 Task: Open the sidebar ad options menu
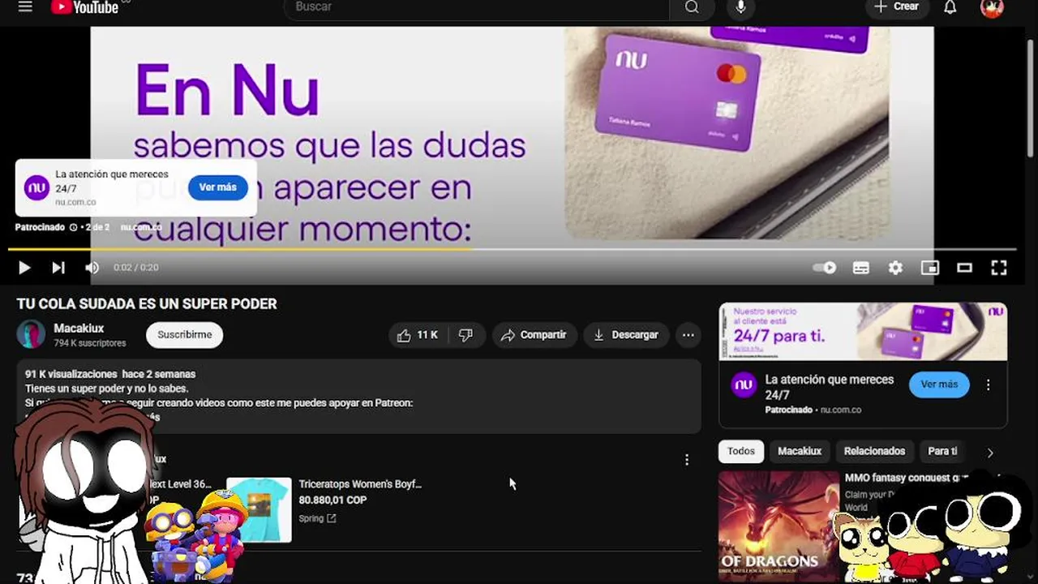[x=988, y=385]
